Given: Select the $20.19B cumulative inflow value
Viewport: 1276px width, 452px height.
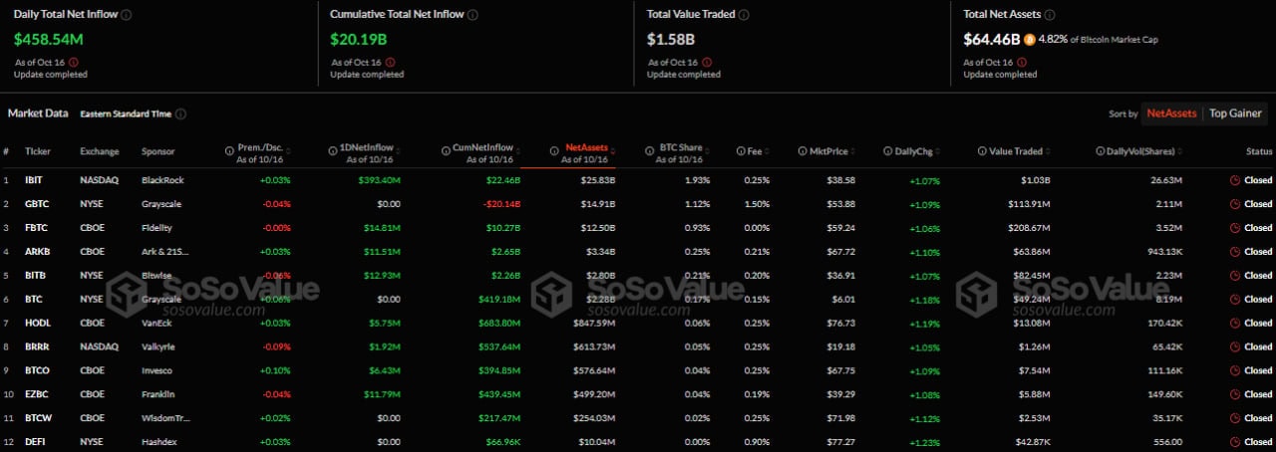Looking at the screenshot, I should tap(360, 39).
